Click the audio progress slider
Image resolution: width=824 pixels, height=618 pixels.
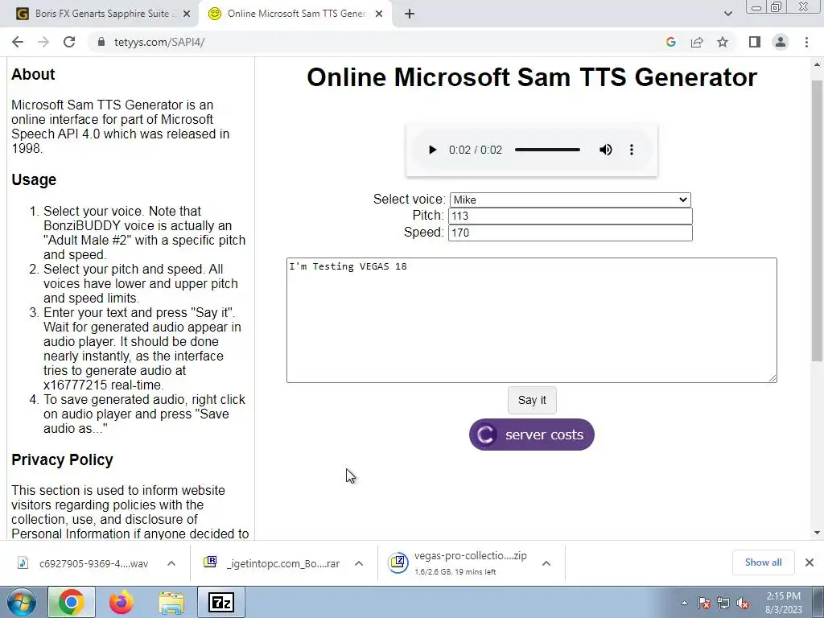(x=547, y=150)
